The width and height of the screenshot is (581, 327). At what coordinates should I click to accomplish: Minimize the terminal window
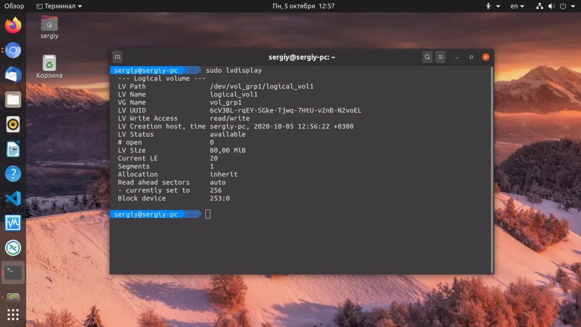[457, 57]
